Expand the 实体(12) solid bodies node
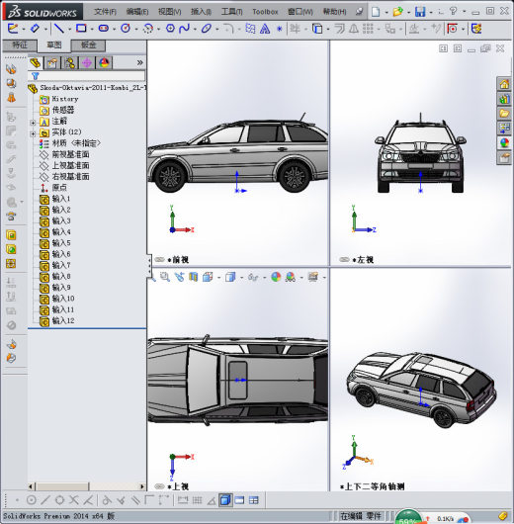The width and height of the screenshot is (514, 524). coord(33,133)
